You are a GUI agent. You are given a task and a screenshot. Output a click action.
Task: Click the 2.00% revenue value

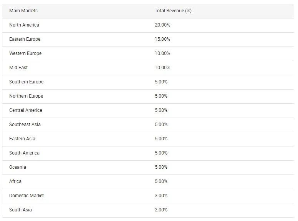coord(161,210)
